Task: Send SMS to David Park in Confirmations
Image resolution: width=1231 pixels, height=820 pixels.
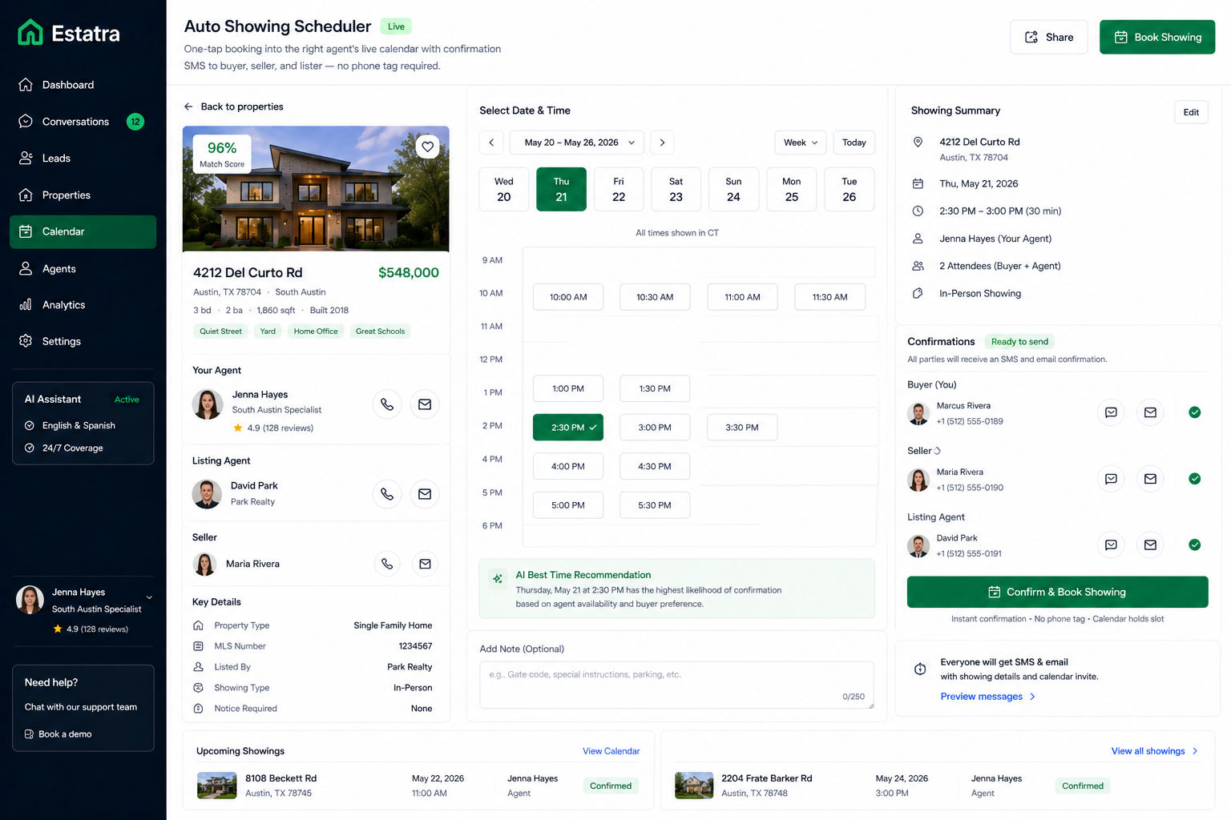Action: (x=1111, y=545)
